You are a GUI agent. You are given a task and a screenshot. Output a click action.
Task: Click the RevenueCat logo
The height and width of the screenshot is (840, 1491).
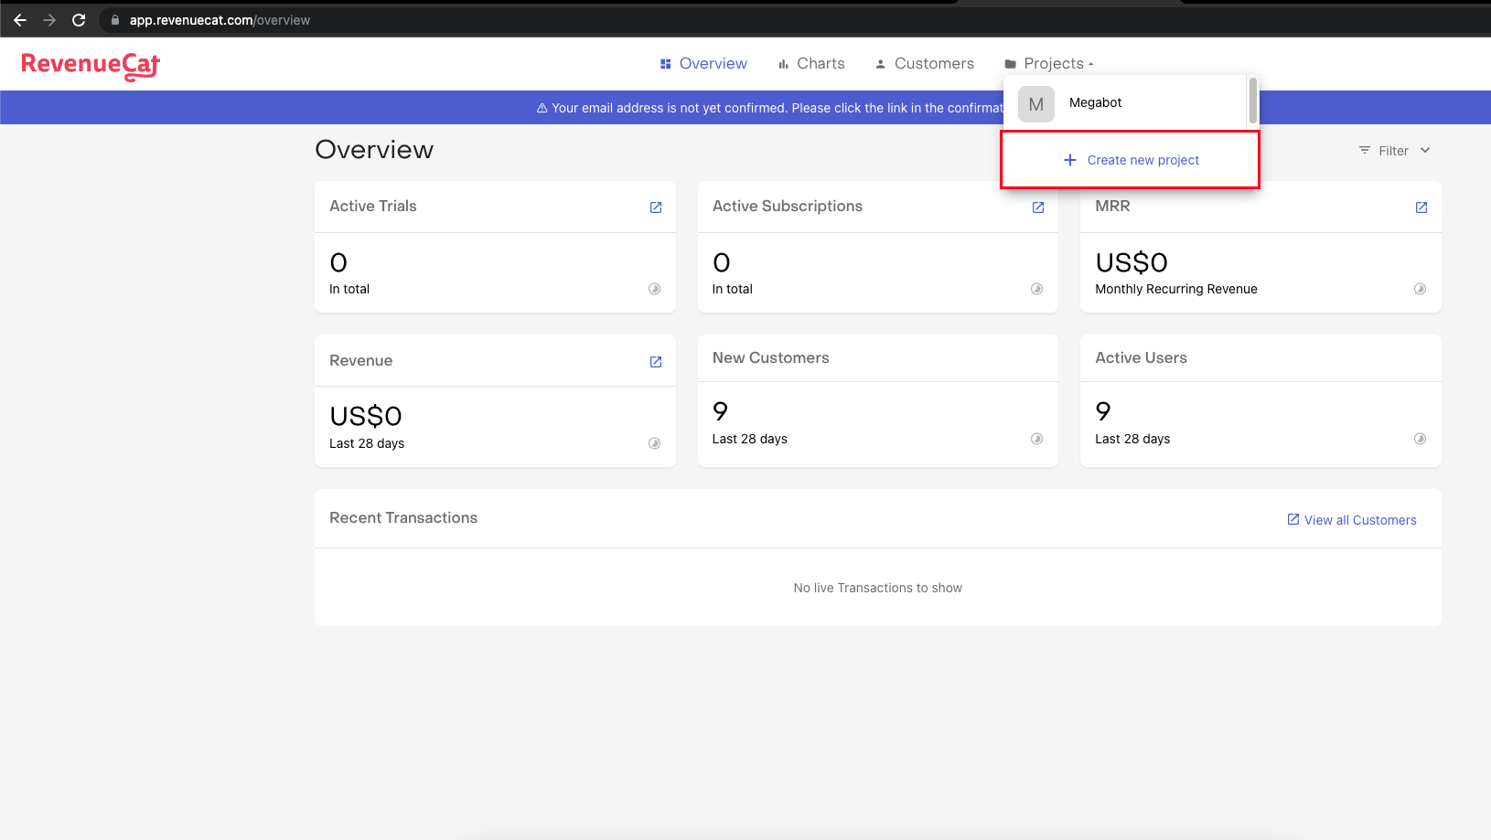pyautogui.click(x=91, y=65)
